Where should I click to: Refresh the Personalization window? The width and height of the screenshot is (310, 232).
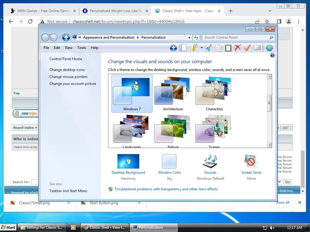[196, 37]
